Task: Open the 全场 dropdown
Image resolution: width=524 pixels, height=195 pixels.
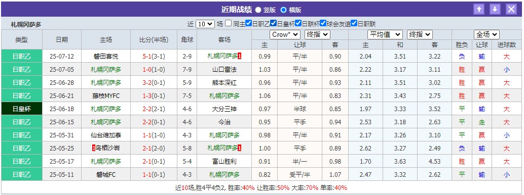Action: (x=486, y=34)
